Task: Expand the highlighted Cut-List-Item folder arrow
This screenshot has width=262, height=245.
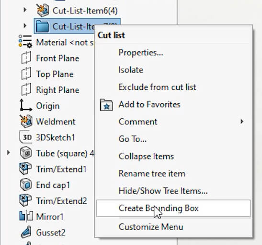Action: click(25, 26)
